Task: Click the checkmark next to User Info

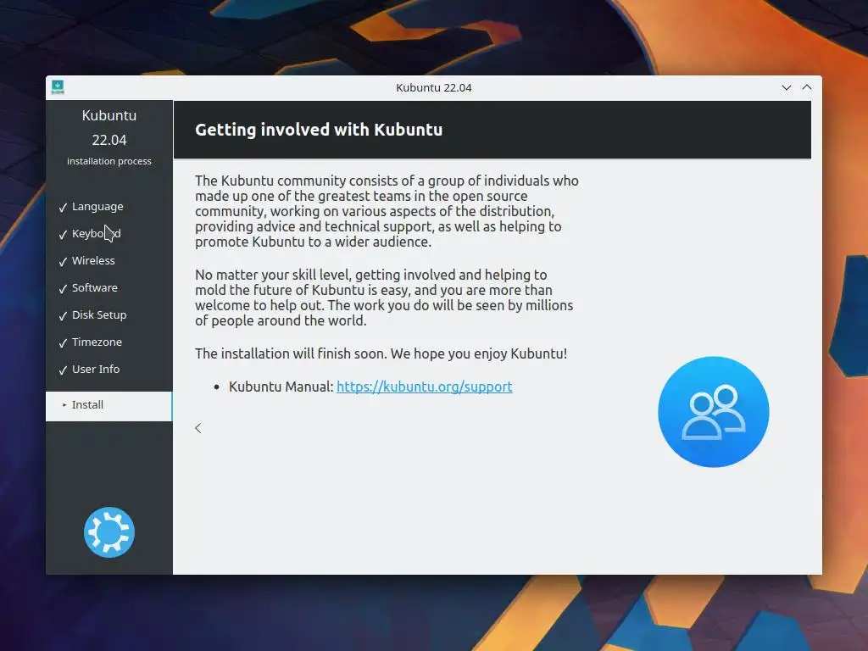Action: click(63, 370)
